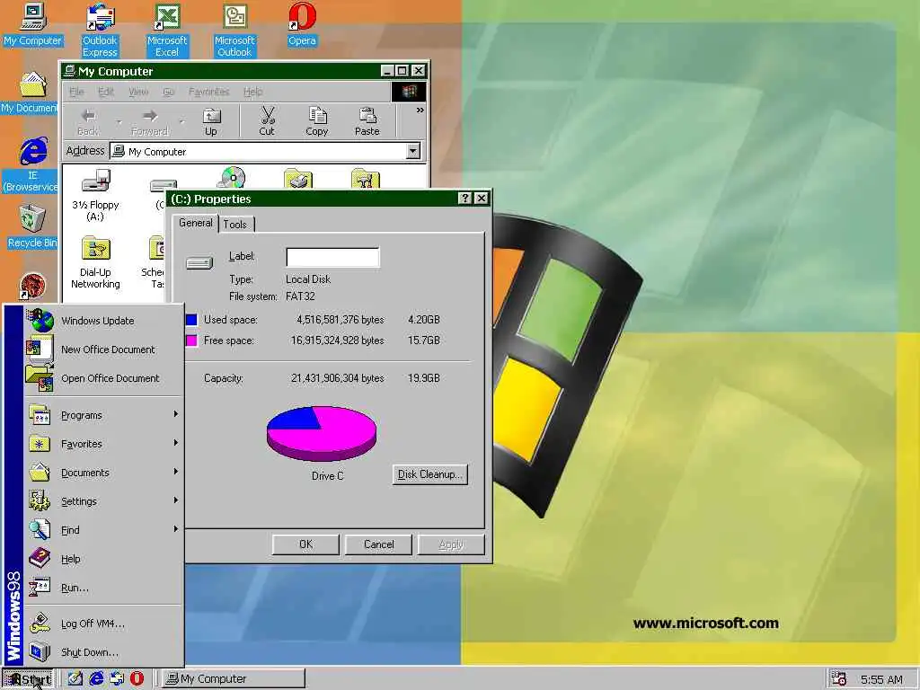The image size is (920, 690).
Task: Click the magenta Free space color box
Action: (x=192, y=341)
